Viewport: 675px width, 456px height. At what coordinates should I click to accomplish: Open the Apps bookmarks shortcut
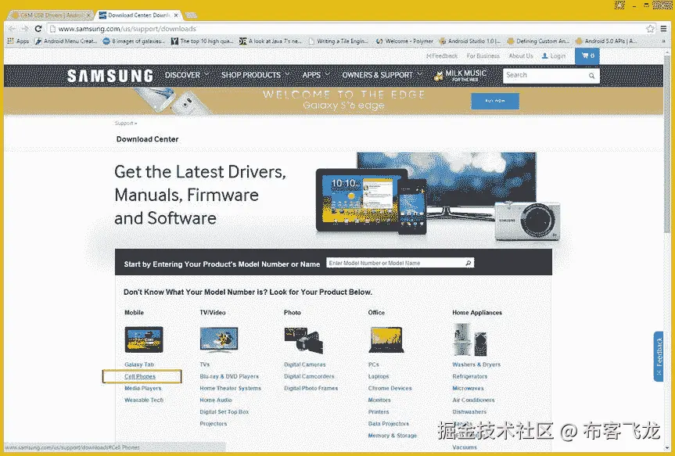18,41
